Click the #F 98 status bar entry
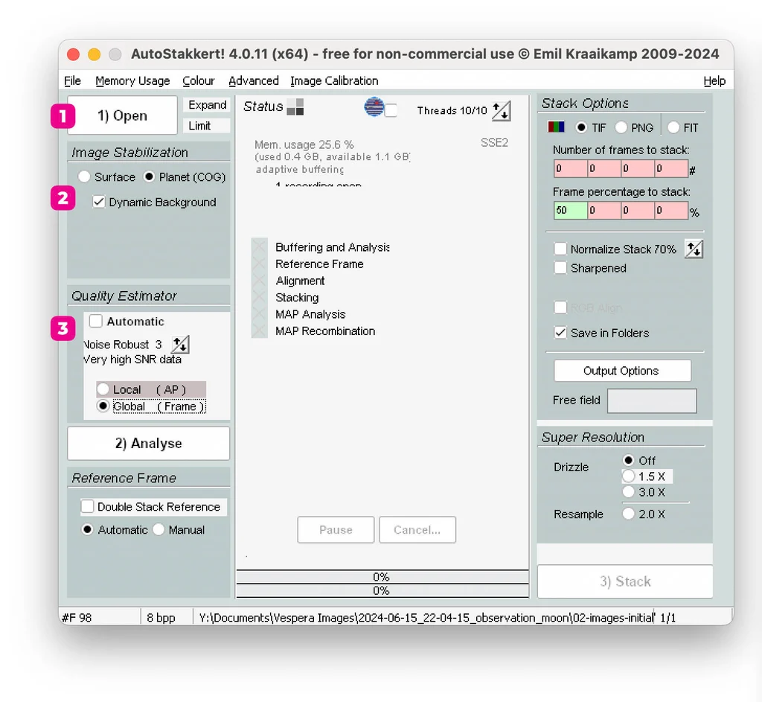Viewport: 762px width, 702px height. point(77,618)
